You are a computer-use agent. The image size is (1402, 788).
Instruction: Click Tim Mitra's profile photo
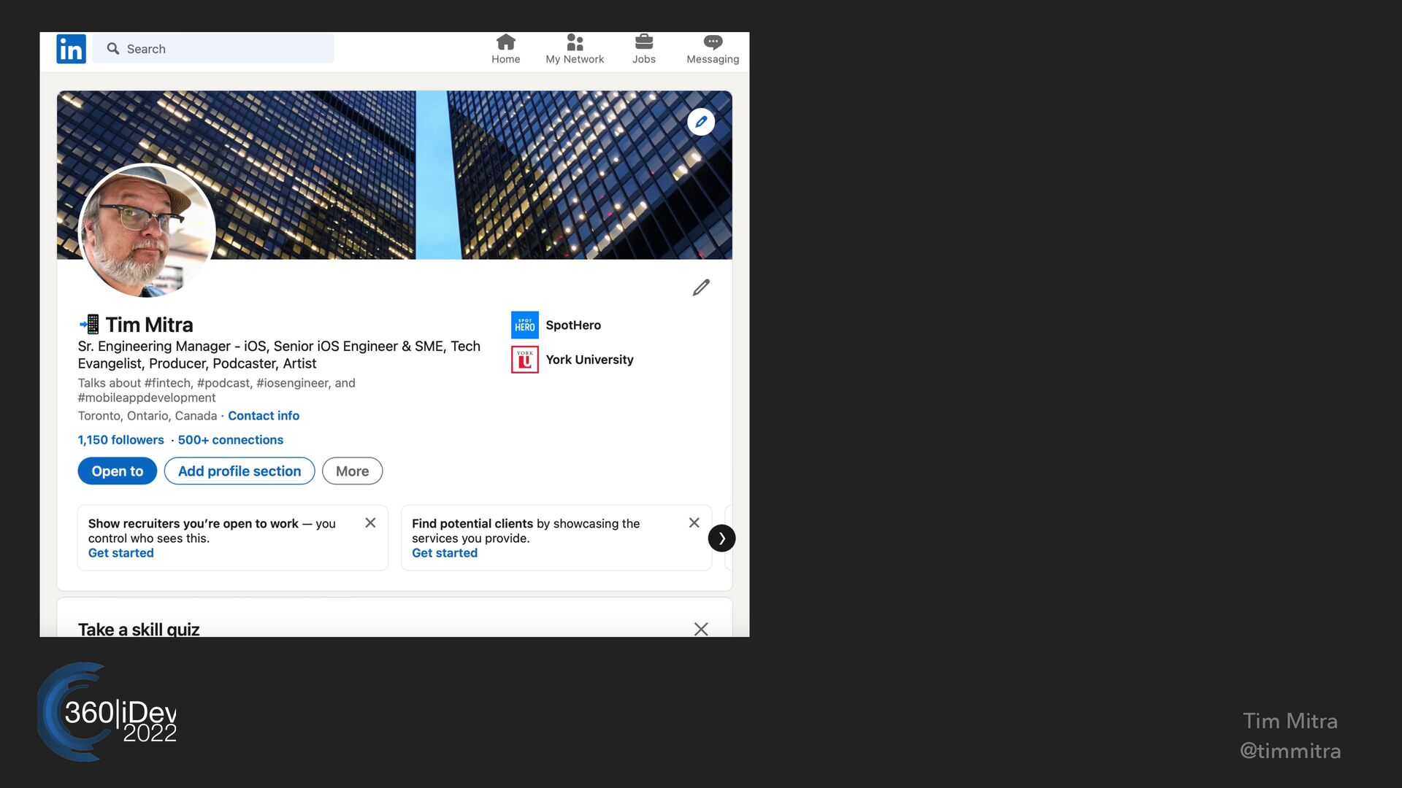[147, 231]
